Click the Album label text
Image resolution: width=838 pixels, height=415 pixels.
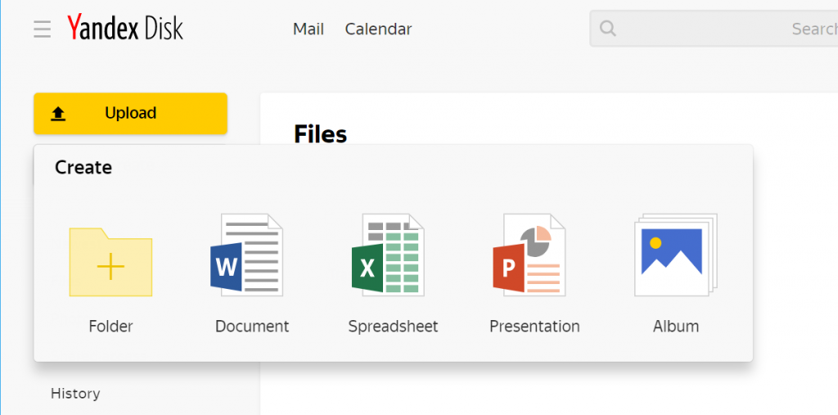[x=676, y=327]
